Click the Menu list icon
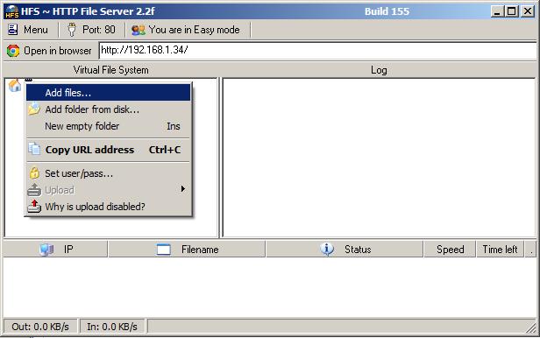This screenshot has width=540, height=338. (x=13, y=30)
